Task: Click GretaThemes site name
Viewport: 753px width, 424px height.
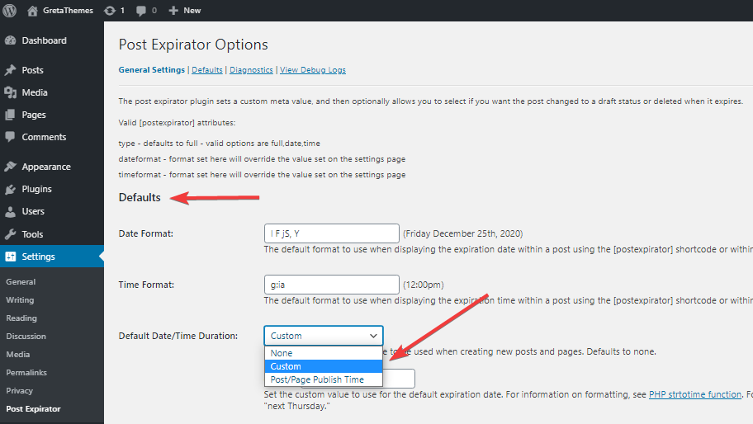Action: click(68, 11)
